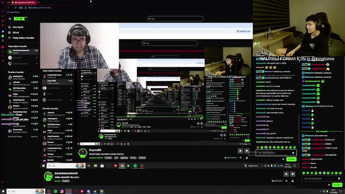This screenshot has height=194, width=345.
Task: Toggle the heart follow button for barankaracimenli
Action: [293, 174]
